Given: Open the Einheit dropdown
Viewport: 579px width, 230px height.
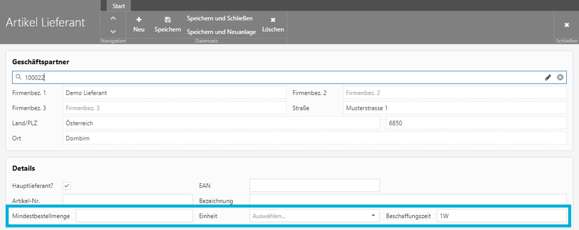Looking at the screenshot, I should [314, 216].
